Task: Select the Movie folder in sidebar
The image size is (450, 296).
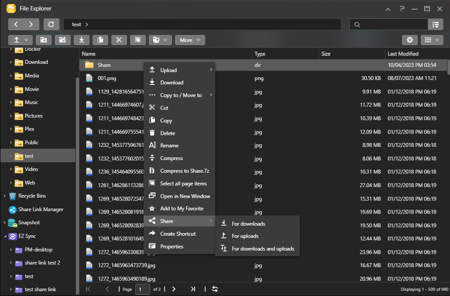Action: click(x=31, y=89)
